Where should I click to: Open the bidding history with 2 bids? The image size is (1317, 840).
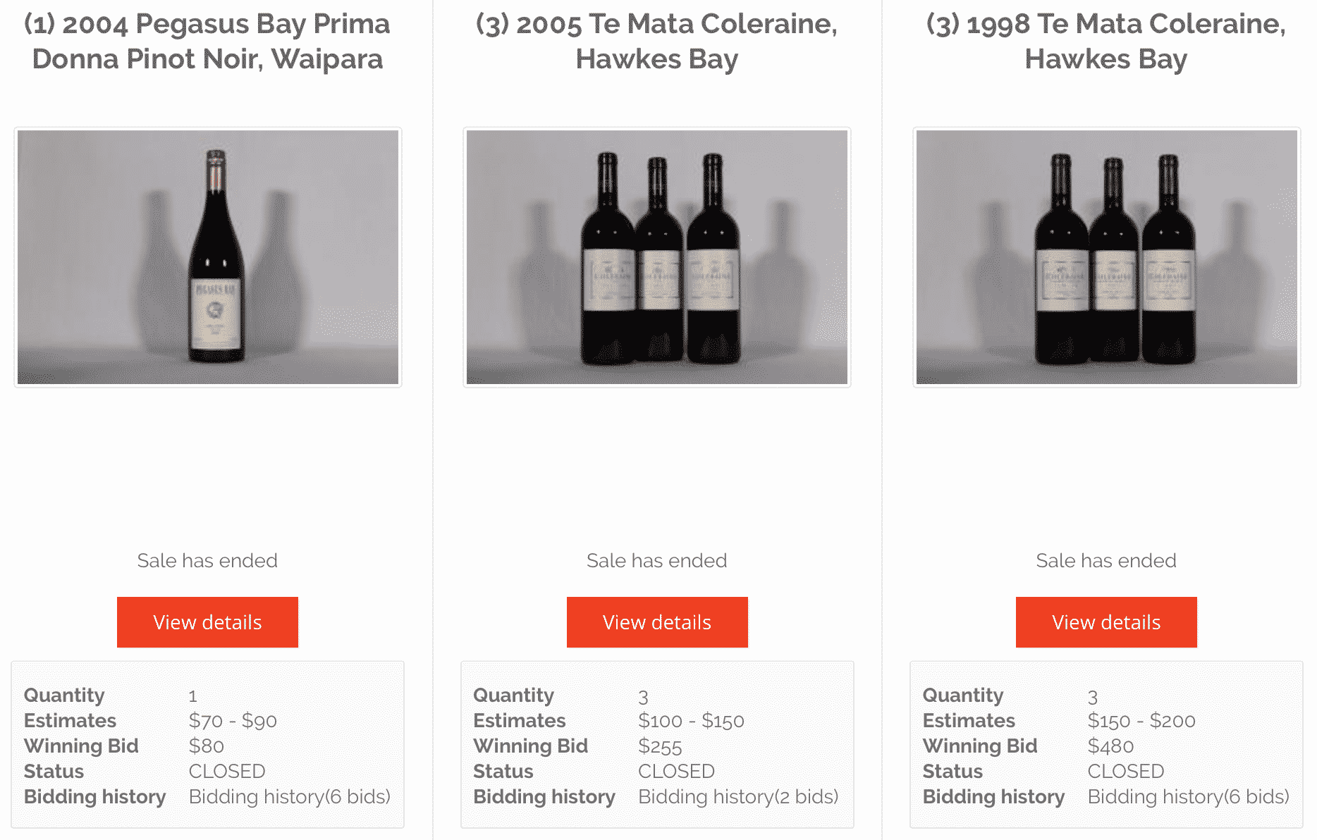click(738, 797)
